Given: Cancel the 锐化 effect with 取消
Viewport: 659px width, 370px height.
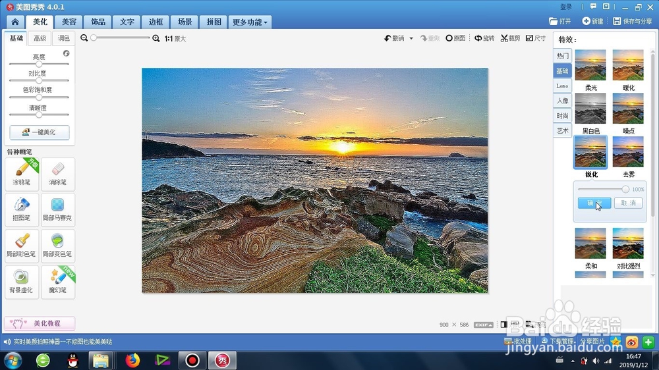Looking at the screenshot, I should coord(628,203).
